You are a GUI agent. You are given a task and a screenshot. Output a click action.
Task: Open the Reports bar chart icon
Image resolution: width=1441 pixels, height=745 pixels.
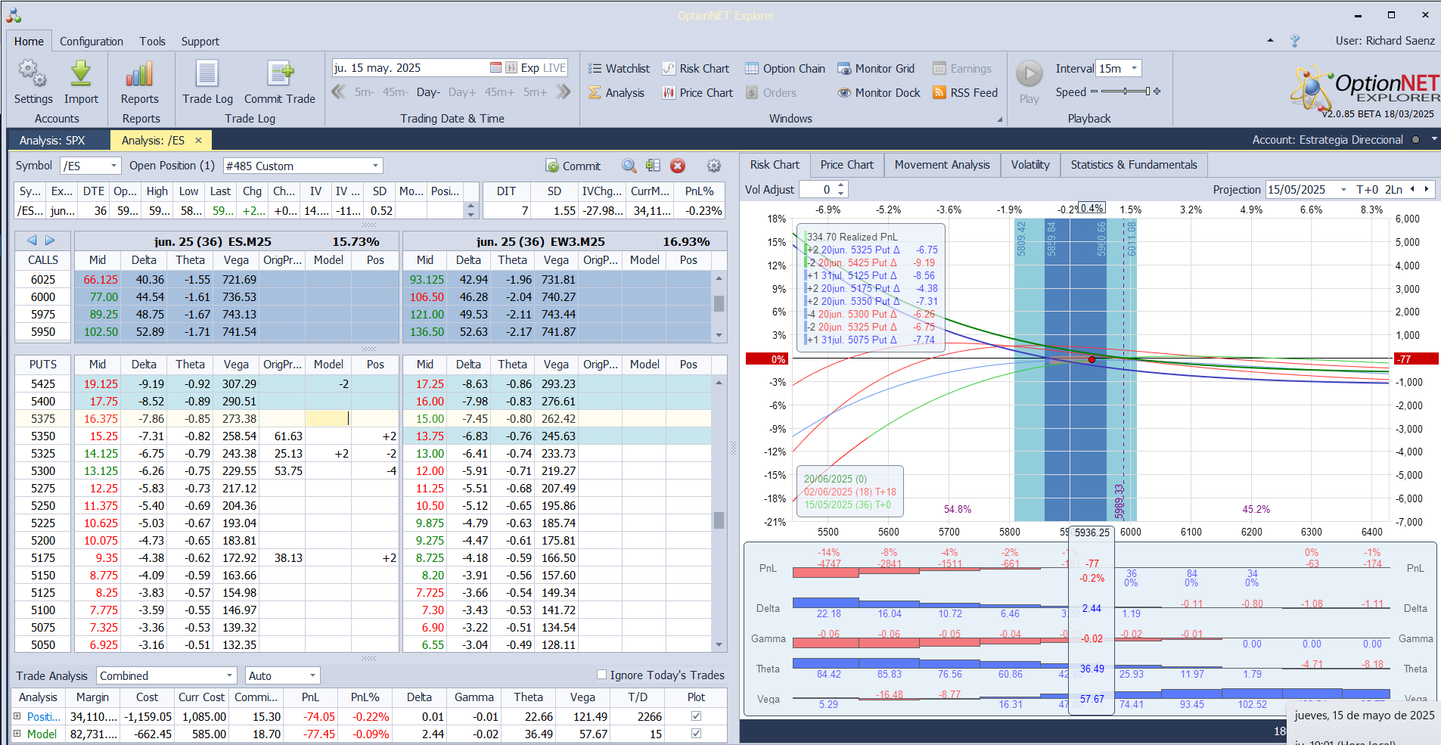point(140,74)
